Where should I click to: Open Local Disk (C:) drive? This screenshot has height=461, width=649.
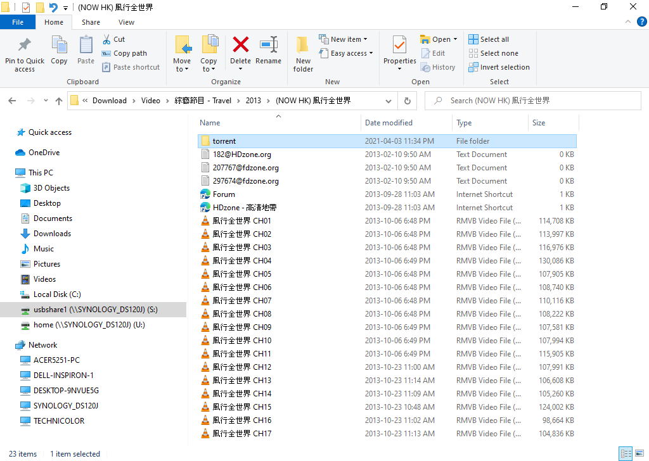tap(56, 294)
